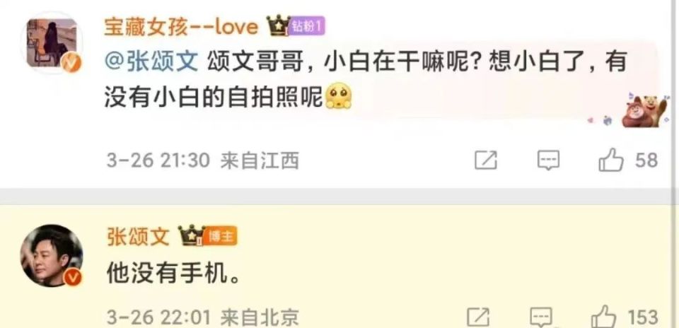Open 宝藏女孩--love's profile avatar

point(52,43)
